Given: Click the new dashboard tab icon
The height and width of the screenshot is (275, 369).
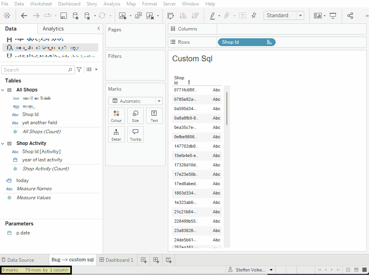Looking at the screenshot, I should click(156, 260).
